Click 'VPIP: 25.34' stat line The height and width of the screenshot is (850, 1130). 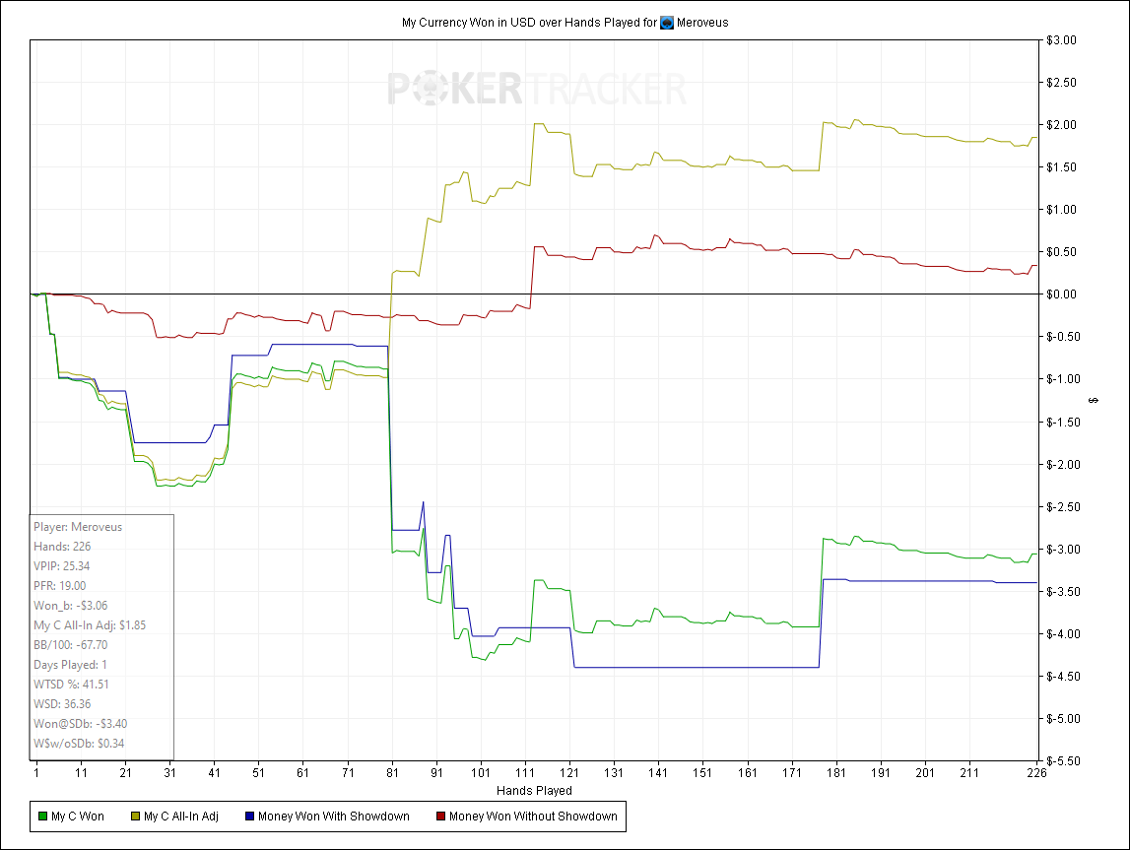(61, 566)
